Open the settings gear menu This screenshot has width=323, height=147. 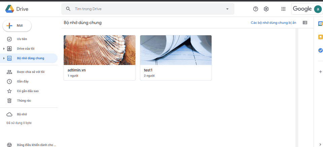point(266,9)
